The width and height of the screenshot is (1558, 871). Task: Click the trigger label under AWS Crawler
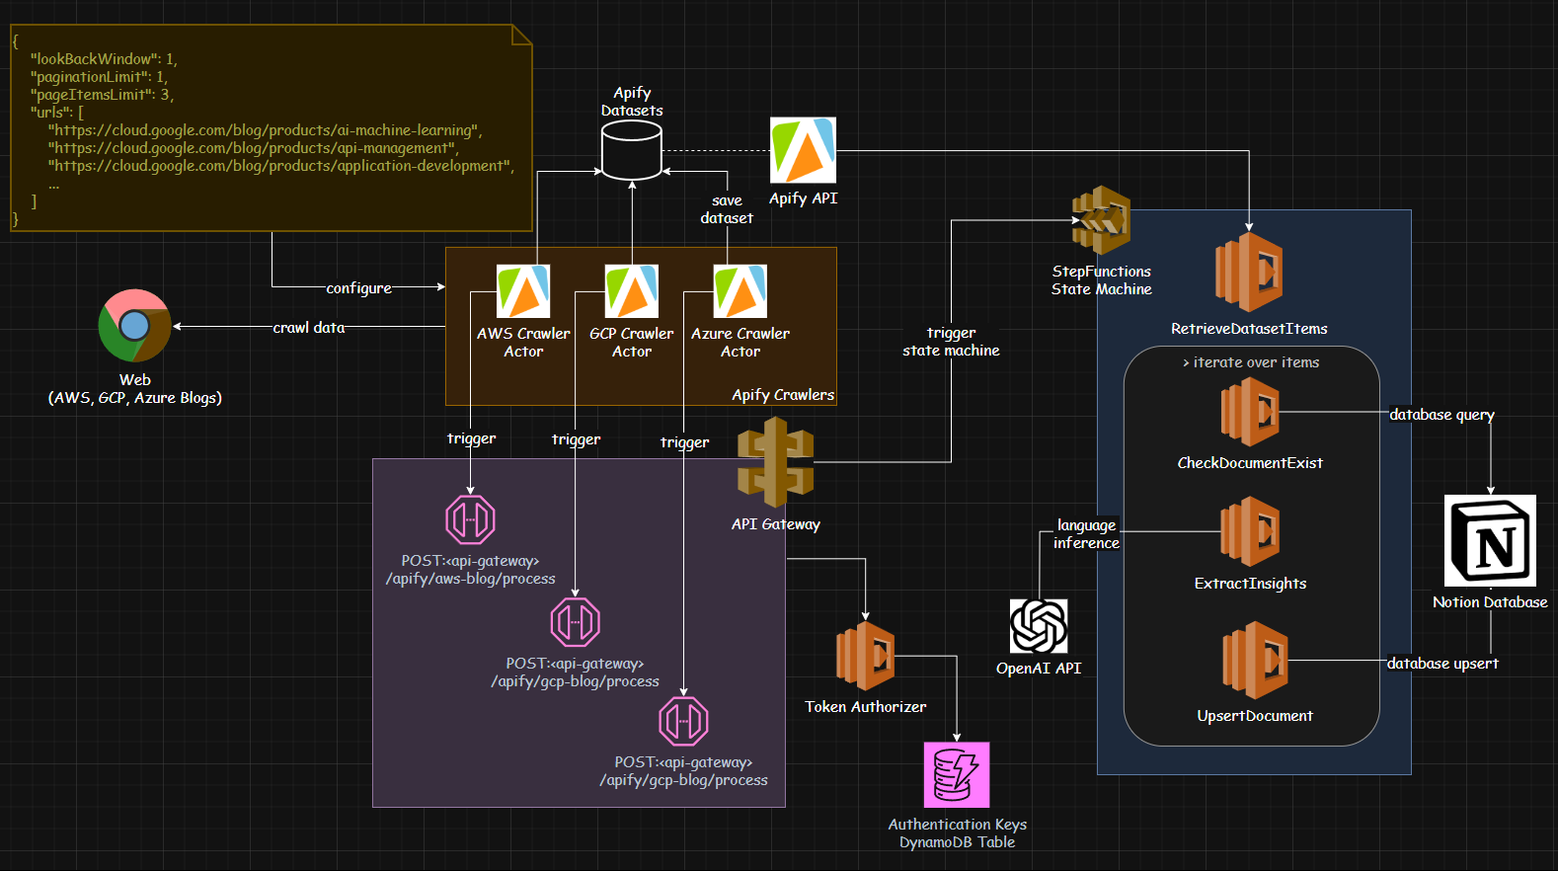click(471, 438)
